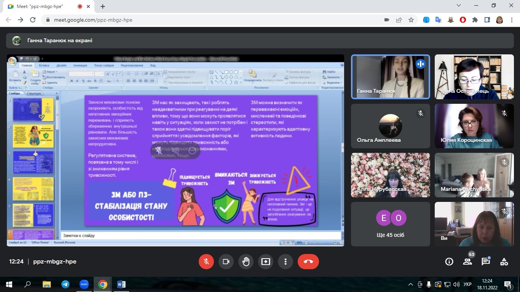Unmute microphone in Meet control bar
Screen dimensions: 520x292
click(206, 262)
